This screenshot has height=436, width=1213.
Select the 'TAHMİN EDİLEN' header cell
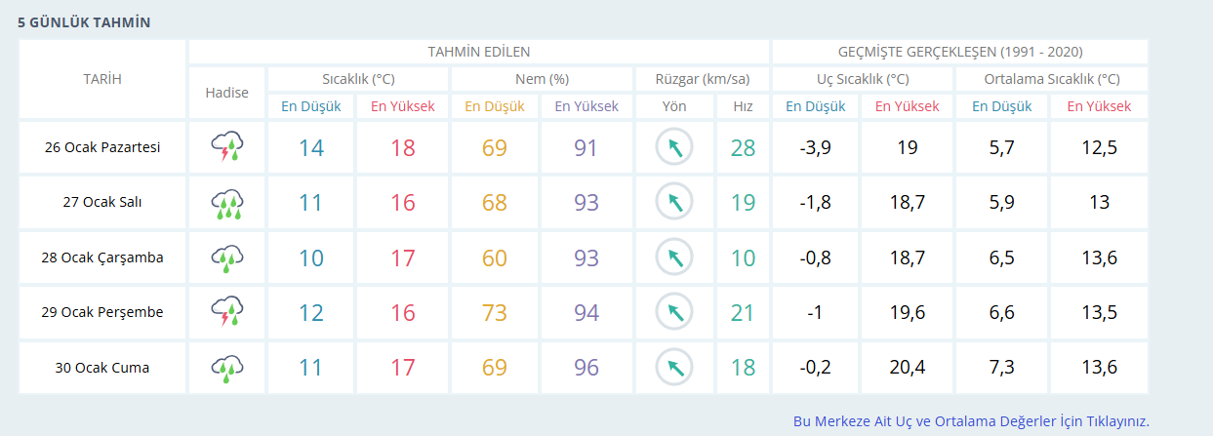tap(479, 52)
